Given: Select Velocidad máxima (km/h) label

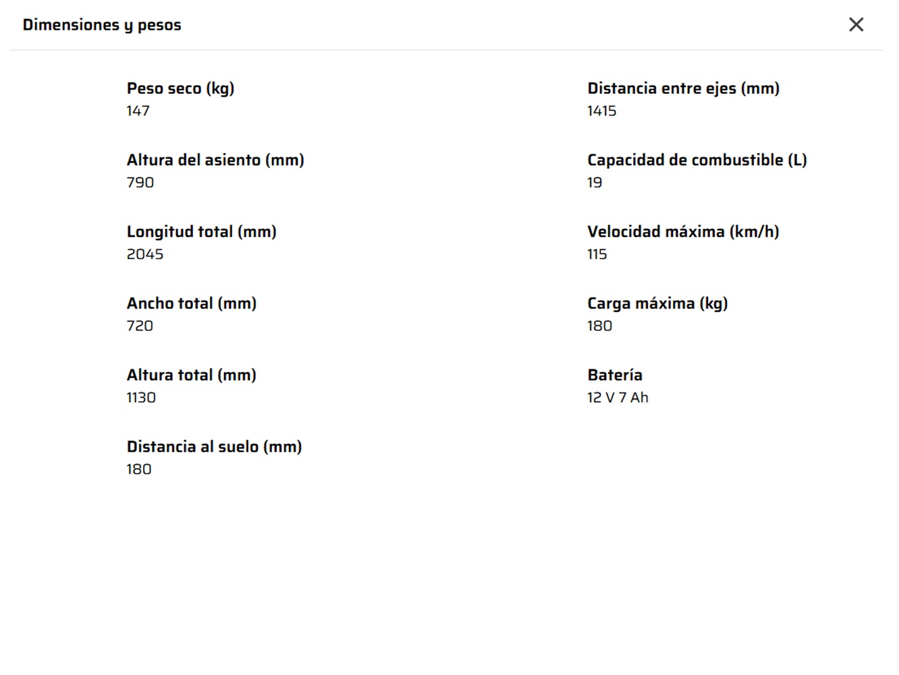Looking at the screenshot, I should (683, 232).
